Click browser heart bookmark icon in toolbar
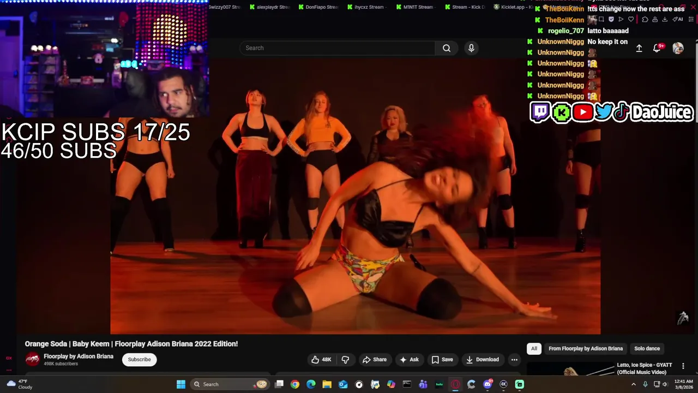The image size is (698, 393). [x=631, y=19]
